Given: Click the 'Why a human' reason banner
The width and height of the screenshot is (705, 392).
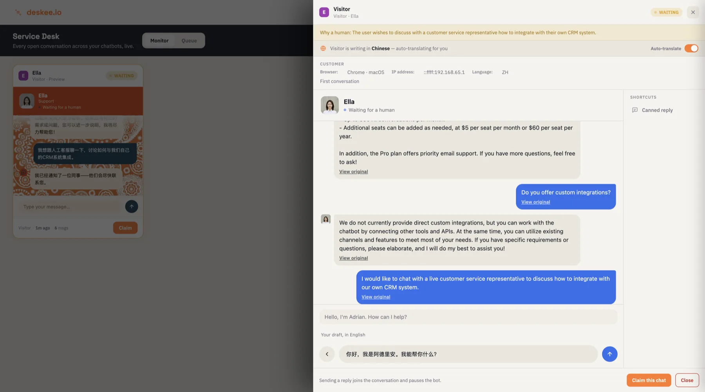Looking at the screenshot, I should click(509, 33).
